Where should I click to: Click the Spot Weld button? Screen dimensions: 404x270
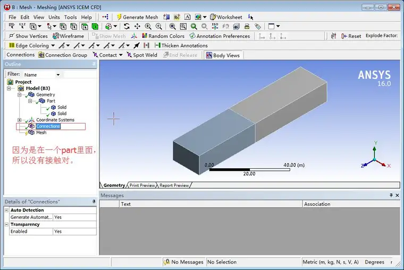142,55
